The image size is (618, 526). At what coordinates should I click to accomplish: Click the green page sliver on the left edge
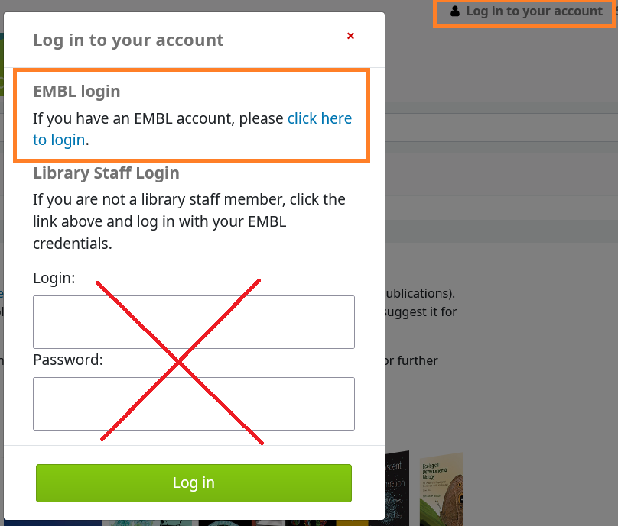(x=2, y=61)
